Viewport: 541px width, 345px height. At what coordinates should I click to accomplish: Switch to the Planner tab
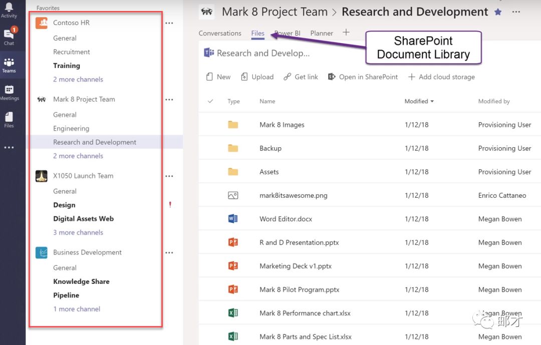[x=322, y=34]
